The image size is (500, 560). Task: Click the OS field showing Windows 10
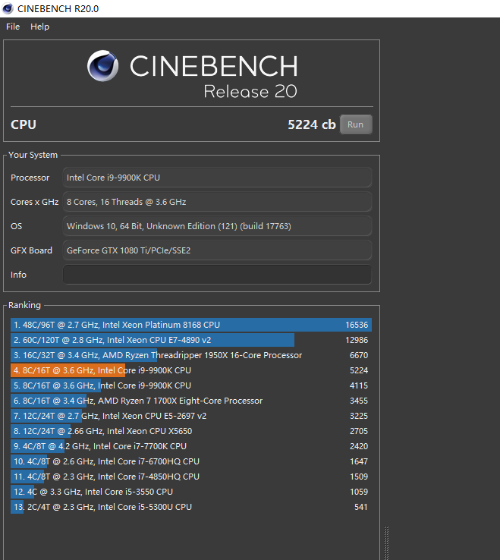click(x=217, y=226)
